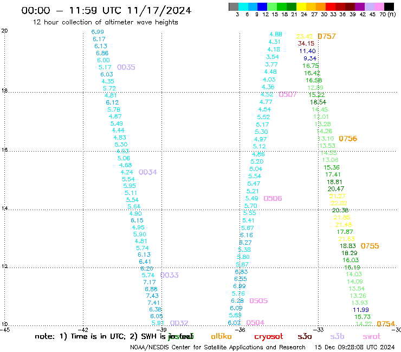Image resolution: width=401 pixels, height=352 pixels.
Task: Select the '12 hour collection' subtitle
Action: pyautogui.click(x=105, y=22)
